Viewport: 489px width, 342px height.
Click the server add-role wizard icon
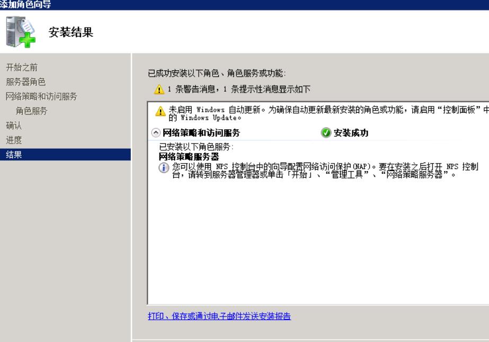[x=21, y=32]
